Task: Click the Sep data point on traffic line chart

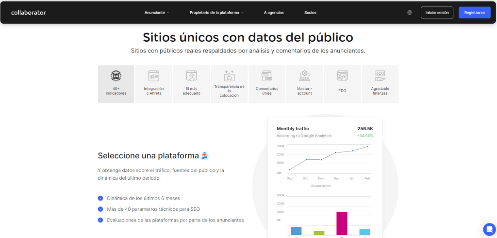Action: click(x=290, y=170)
